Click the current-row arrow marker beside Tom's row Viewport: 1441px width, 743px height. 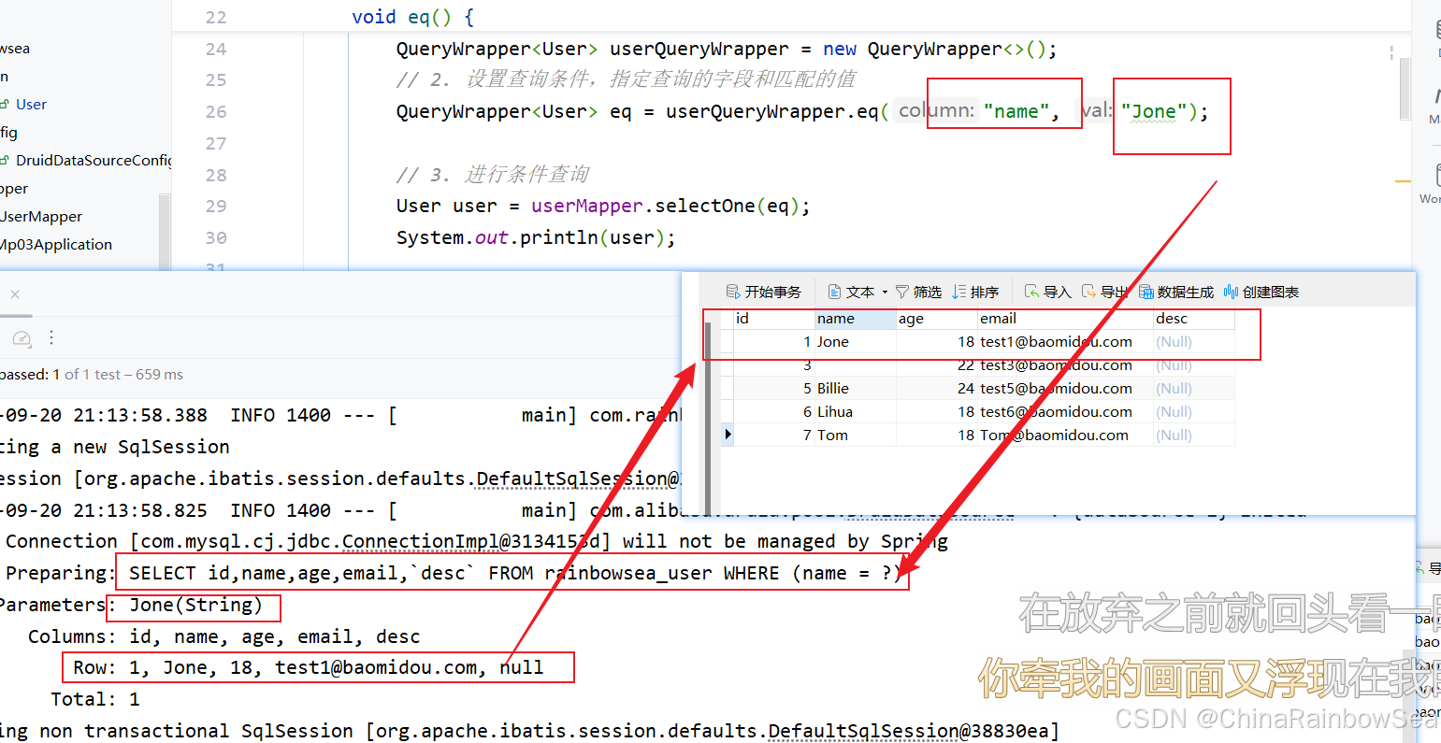(x=728, y=435)
